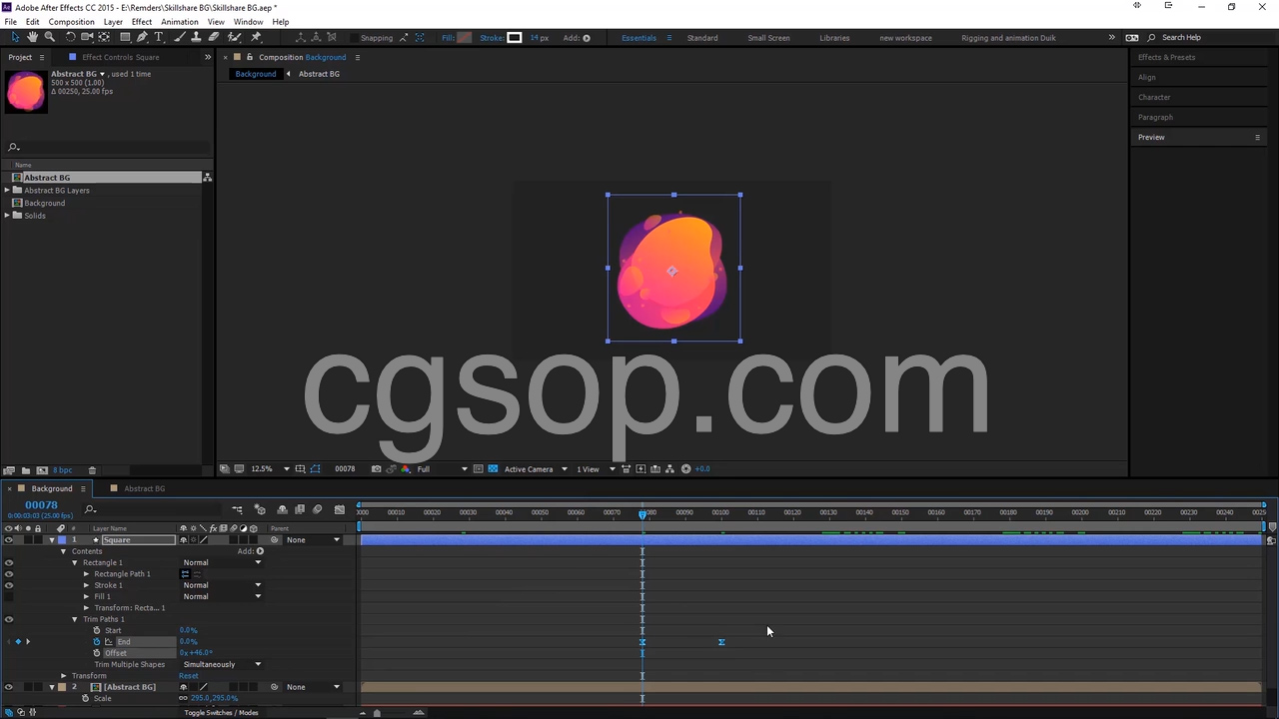Click the Stroke color swatch
The height and width of the screenshot is (719, 1279).
tap(515, 38)
